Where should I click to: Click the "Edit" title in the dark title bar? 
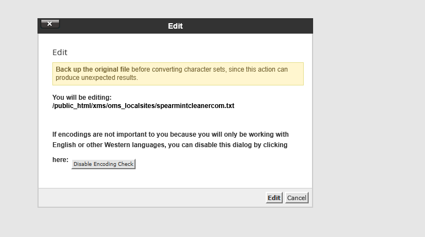click(175, 26)
